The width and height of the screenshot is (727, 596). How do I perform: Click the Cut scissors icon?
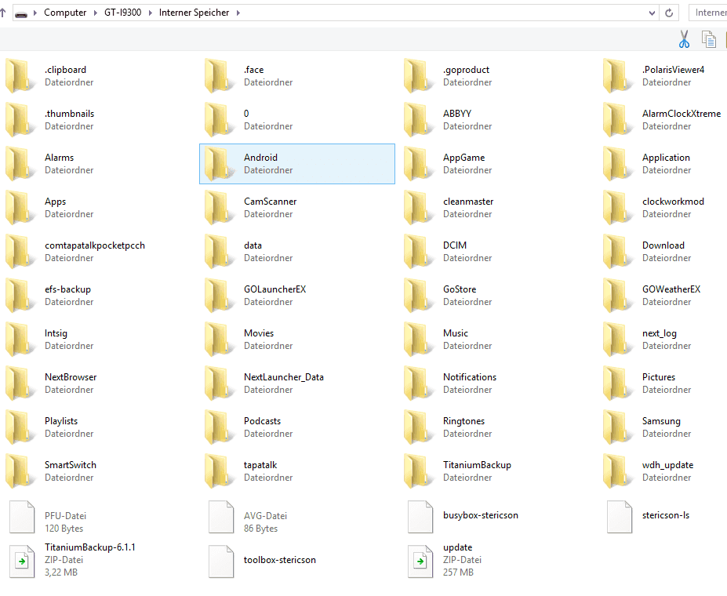[x=684, y=39]
